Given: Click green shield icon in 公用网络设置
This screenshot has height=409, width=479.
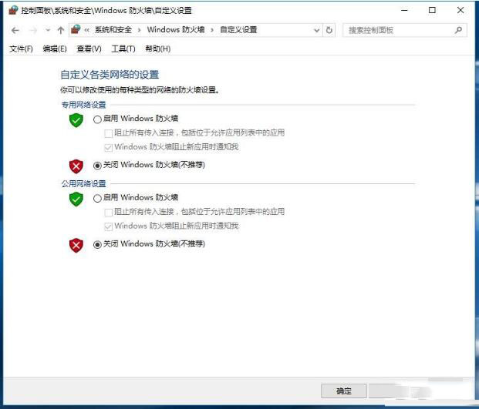Looking at the screenshot, I should [x=76, y=199].
